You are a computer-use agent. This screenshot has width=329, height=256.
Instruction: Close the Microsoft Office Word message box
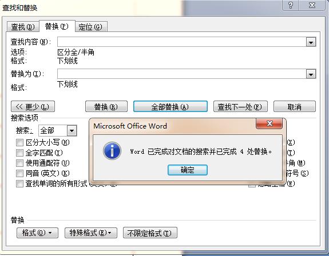[x=269, y=123]
